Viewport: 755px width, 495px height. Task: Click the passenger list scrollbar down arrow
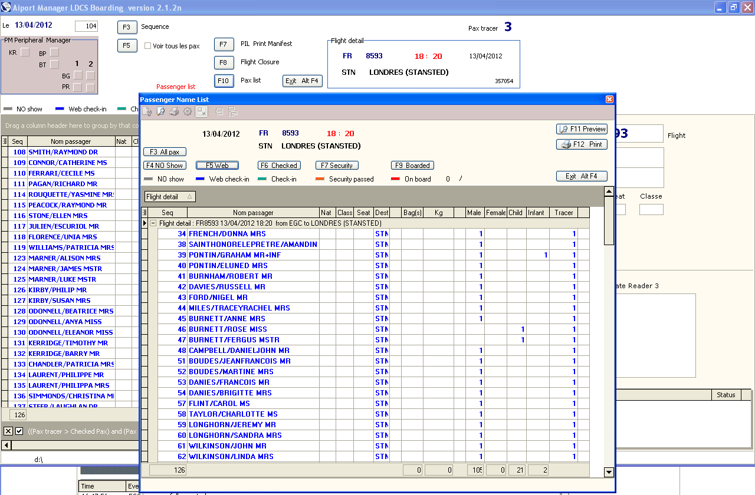click(x=609, y=472)
